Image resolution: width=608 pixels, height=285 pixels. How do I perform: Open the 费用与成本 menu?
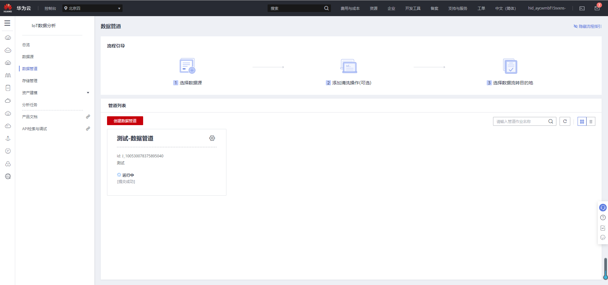(x=350, y=9)
